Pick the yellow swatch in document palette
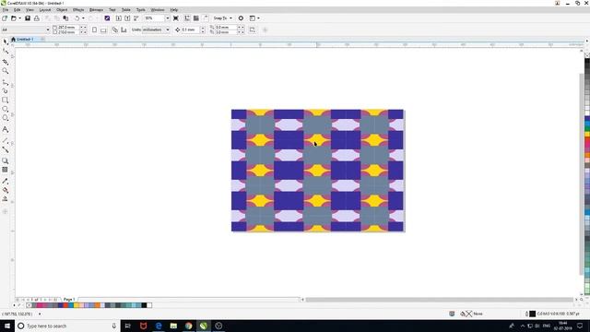 tap(77, 305)
